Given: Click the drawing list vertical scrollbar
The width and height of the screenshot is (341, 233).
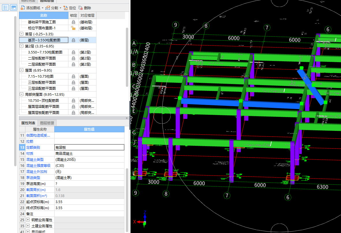Looking at the screenshot, I should pos(127,58).
